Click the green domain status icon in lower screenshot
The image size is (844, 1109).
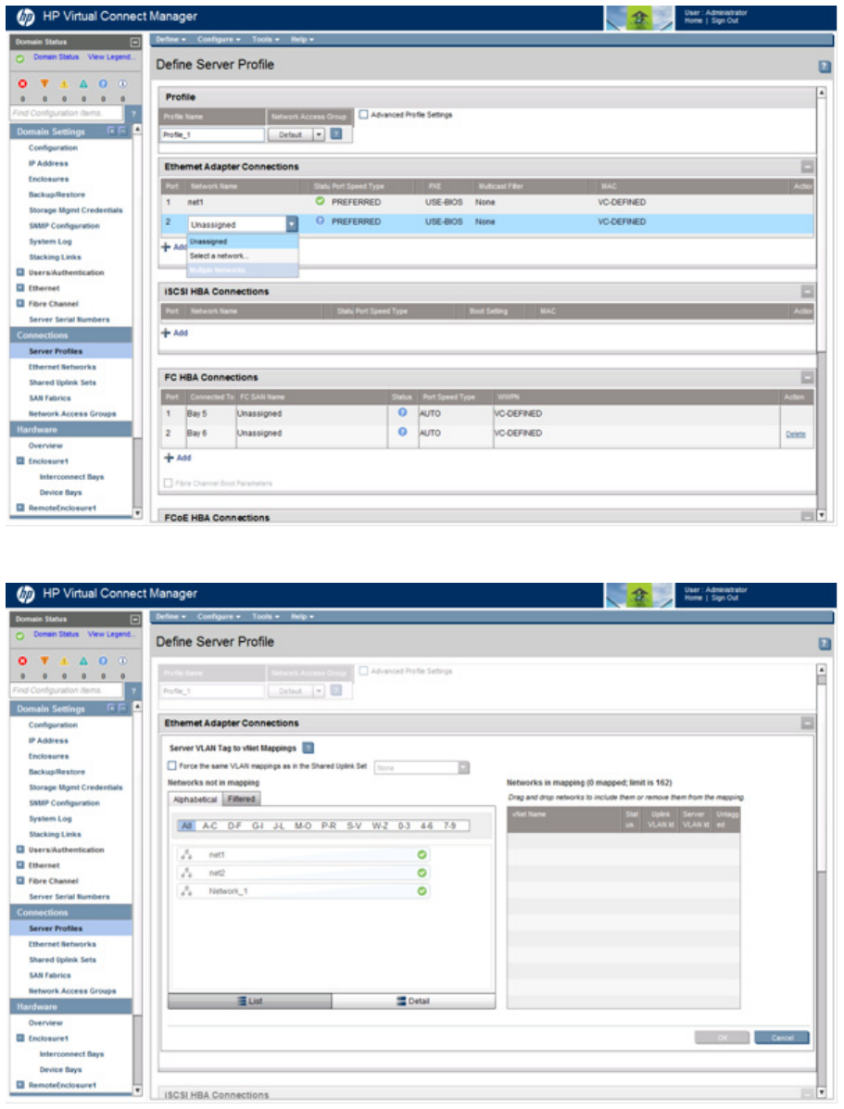(19, 636)
